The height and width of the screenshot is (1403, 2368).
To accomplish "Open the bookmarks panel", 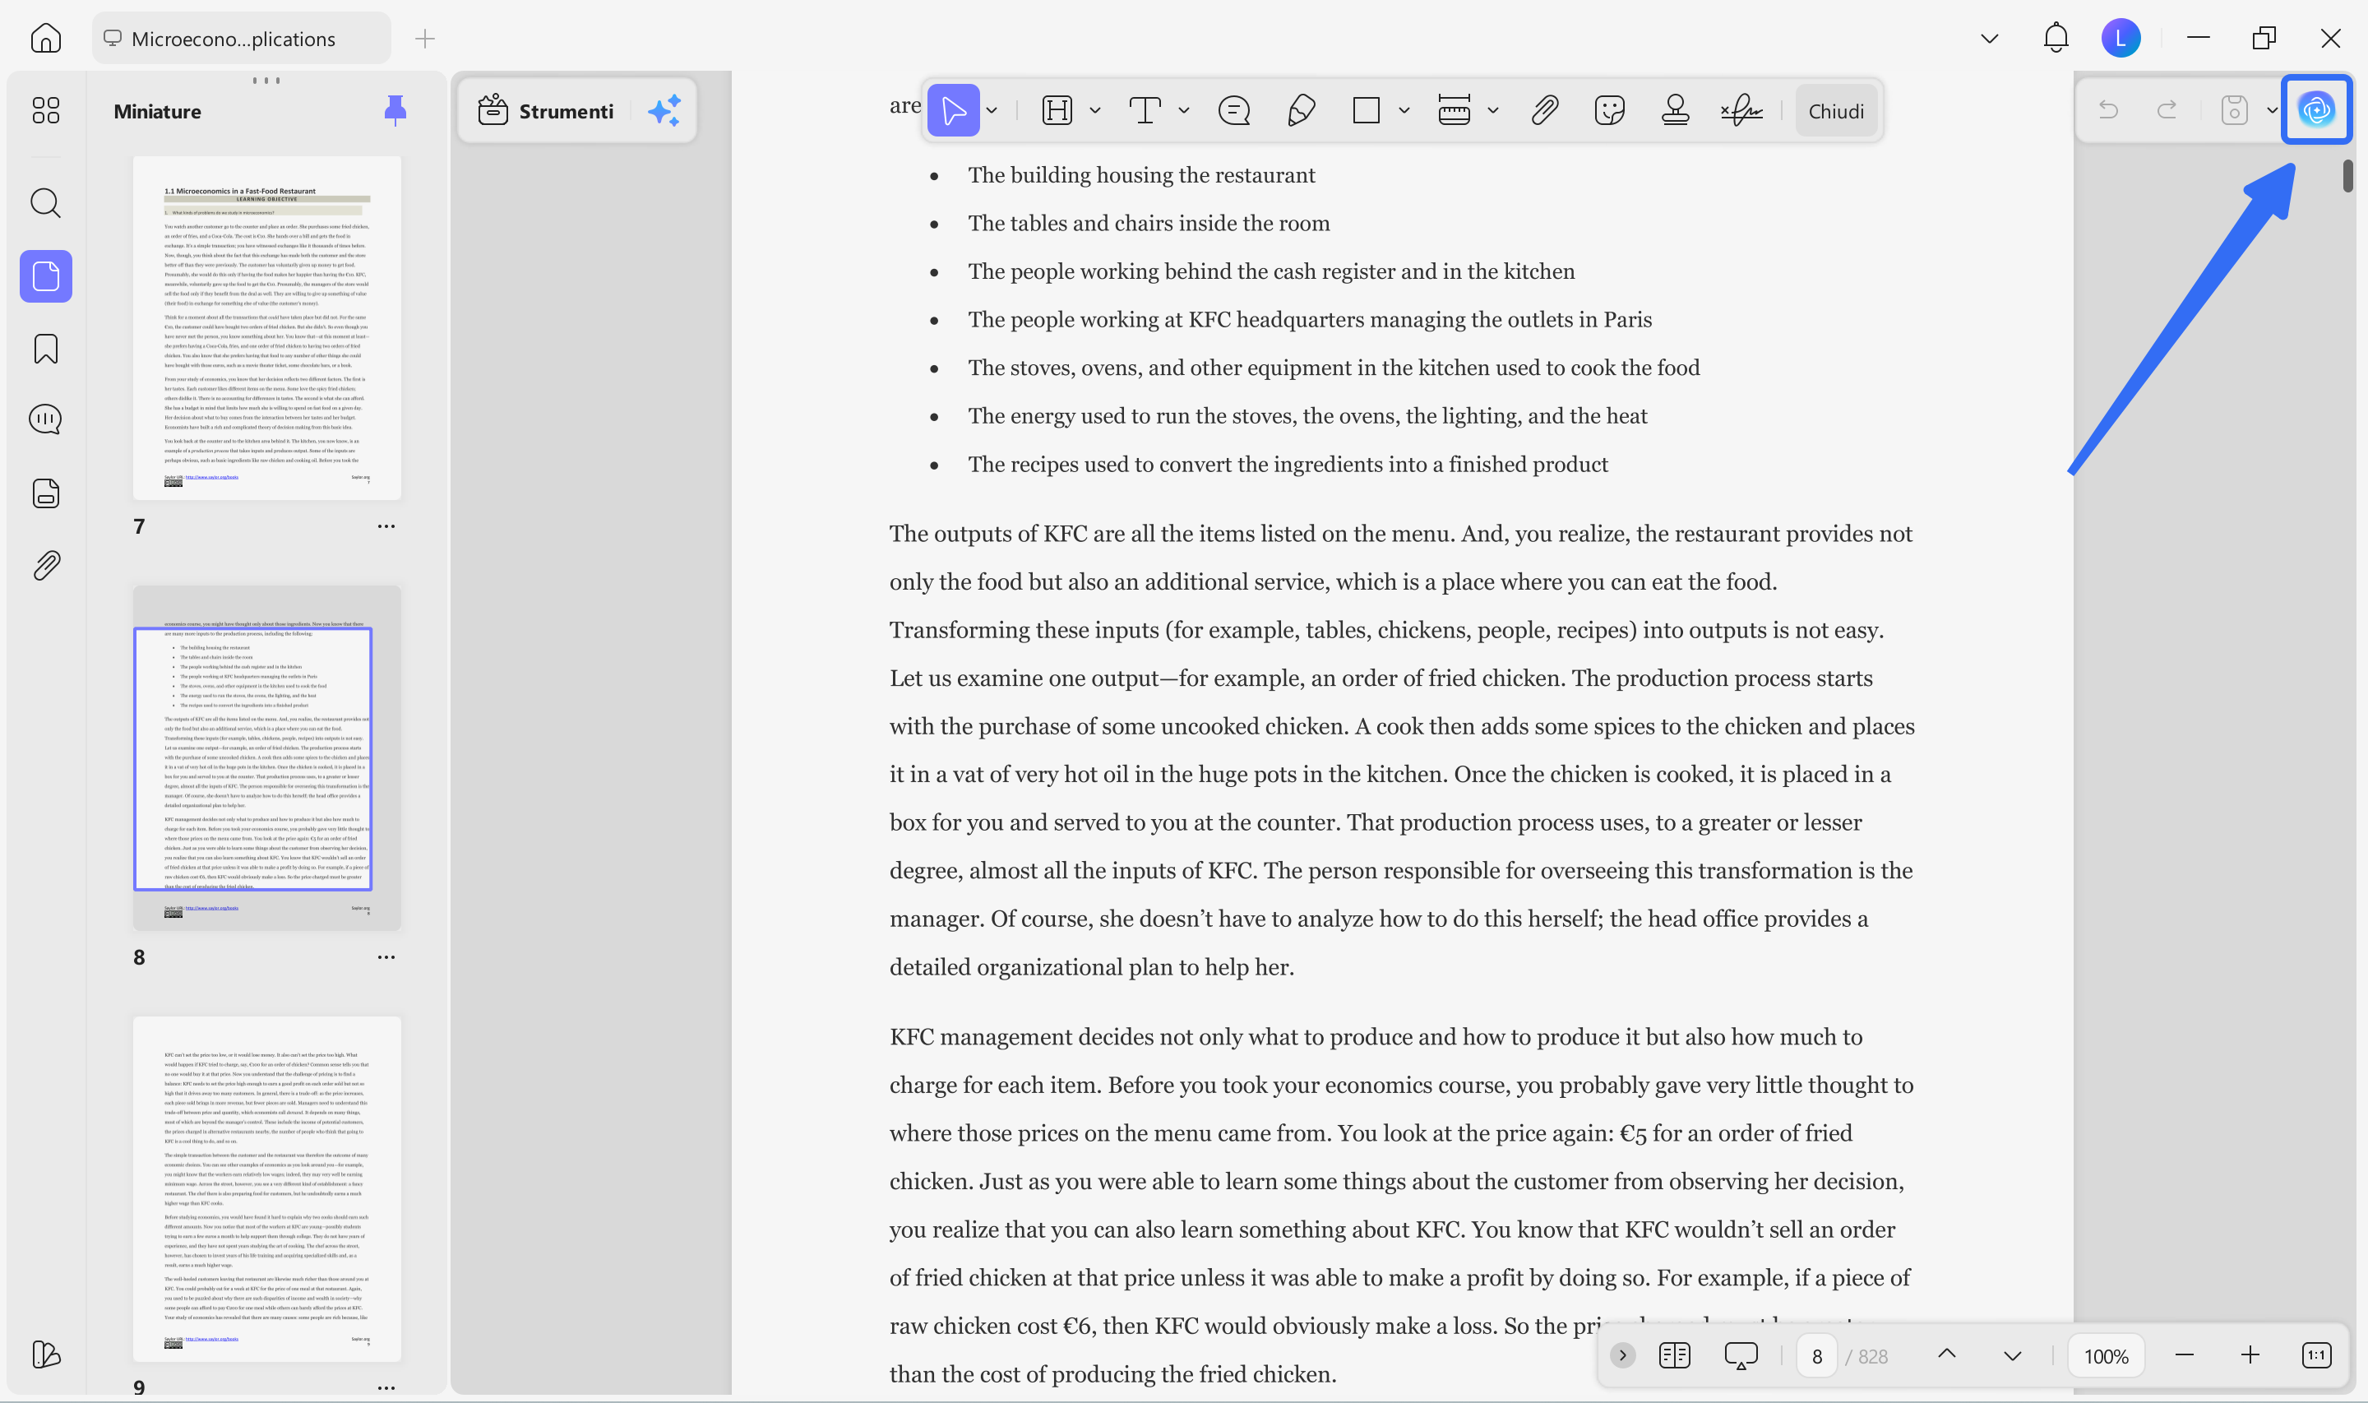I will point(45,349).
